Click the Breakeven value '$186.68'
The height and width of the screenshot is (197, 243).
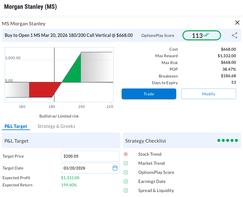229,76
